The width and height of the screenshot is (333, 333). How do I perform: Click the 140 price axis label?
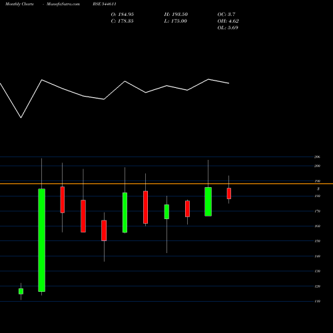tap(317, 256)
